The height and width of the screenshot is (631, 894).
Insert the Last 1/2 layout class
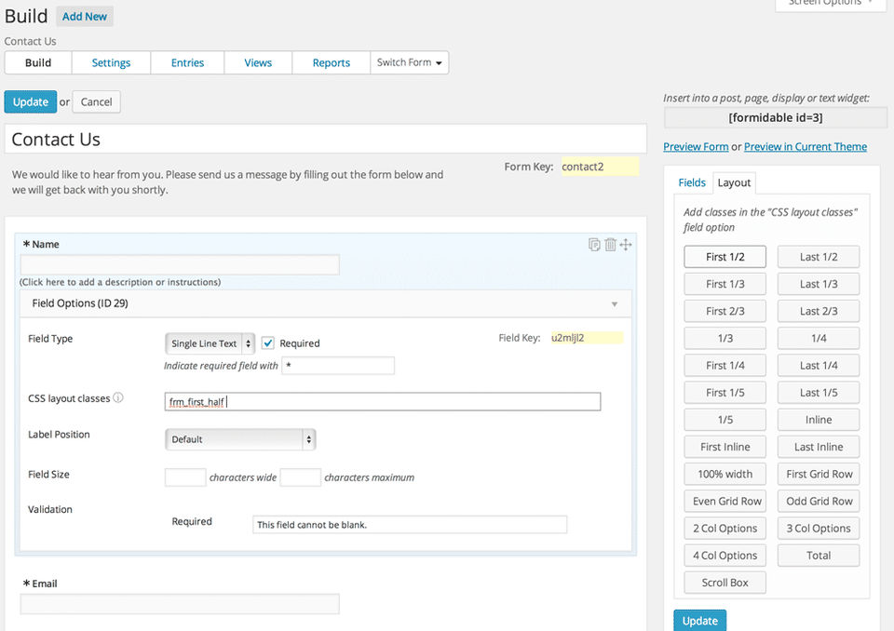tap(819, 257)
